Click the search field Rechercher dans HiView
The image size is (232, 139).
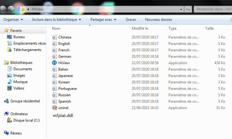click(x=213, y=9)
